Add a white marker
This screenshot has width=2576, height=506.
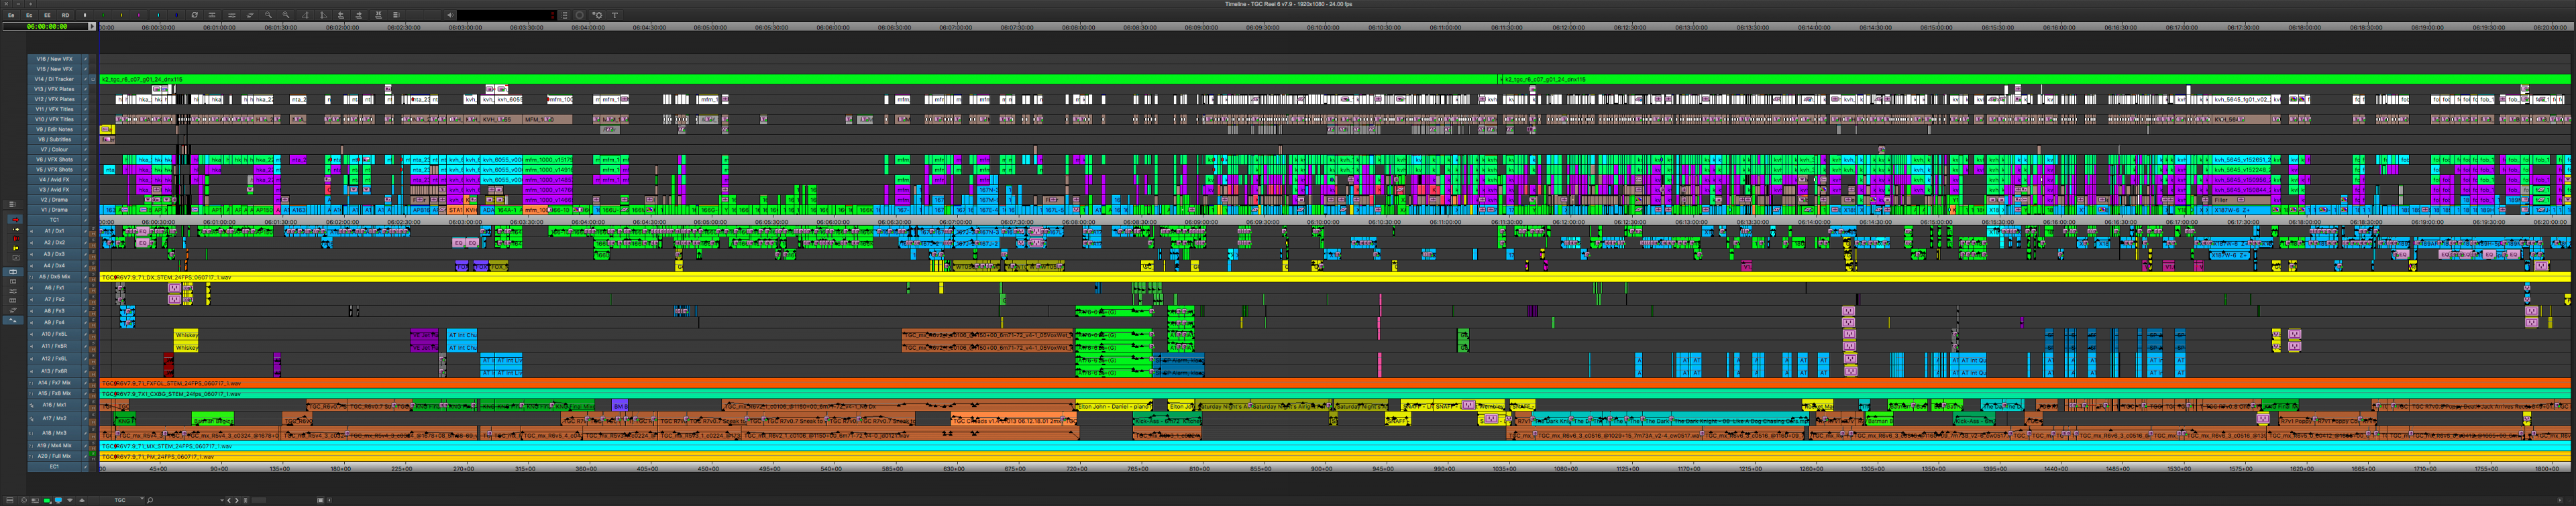tap(85, 16)
